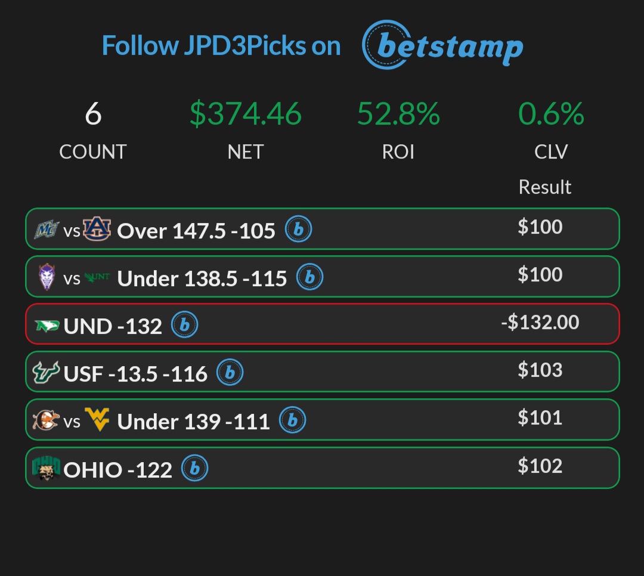Select the UND -132 losing bet text
Viewport: 644px width, 576px height.
[113, 326]
